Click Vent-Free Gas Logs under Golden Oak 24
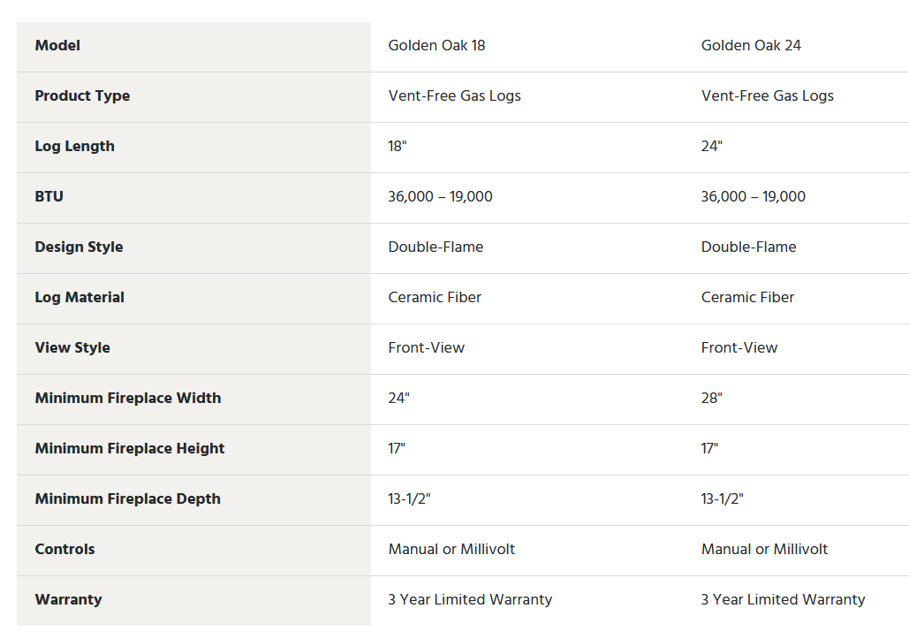The width and height of the screenshot is (909, 639). (x=768, y=95)
